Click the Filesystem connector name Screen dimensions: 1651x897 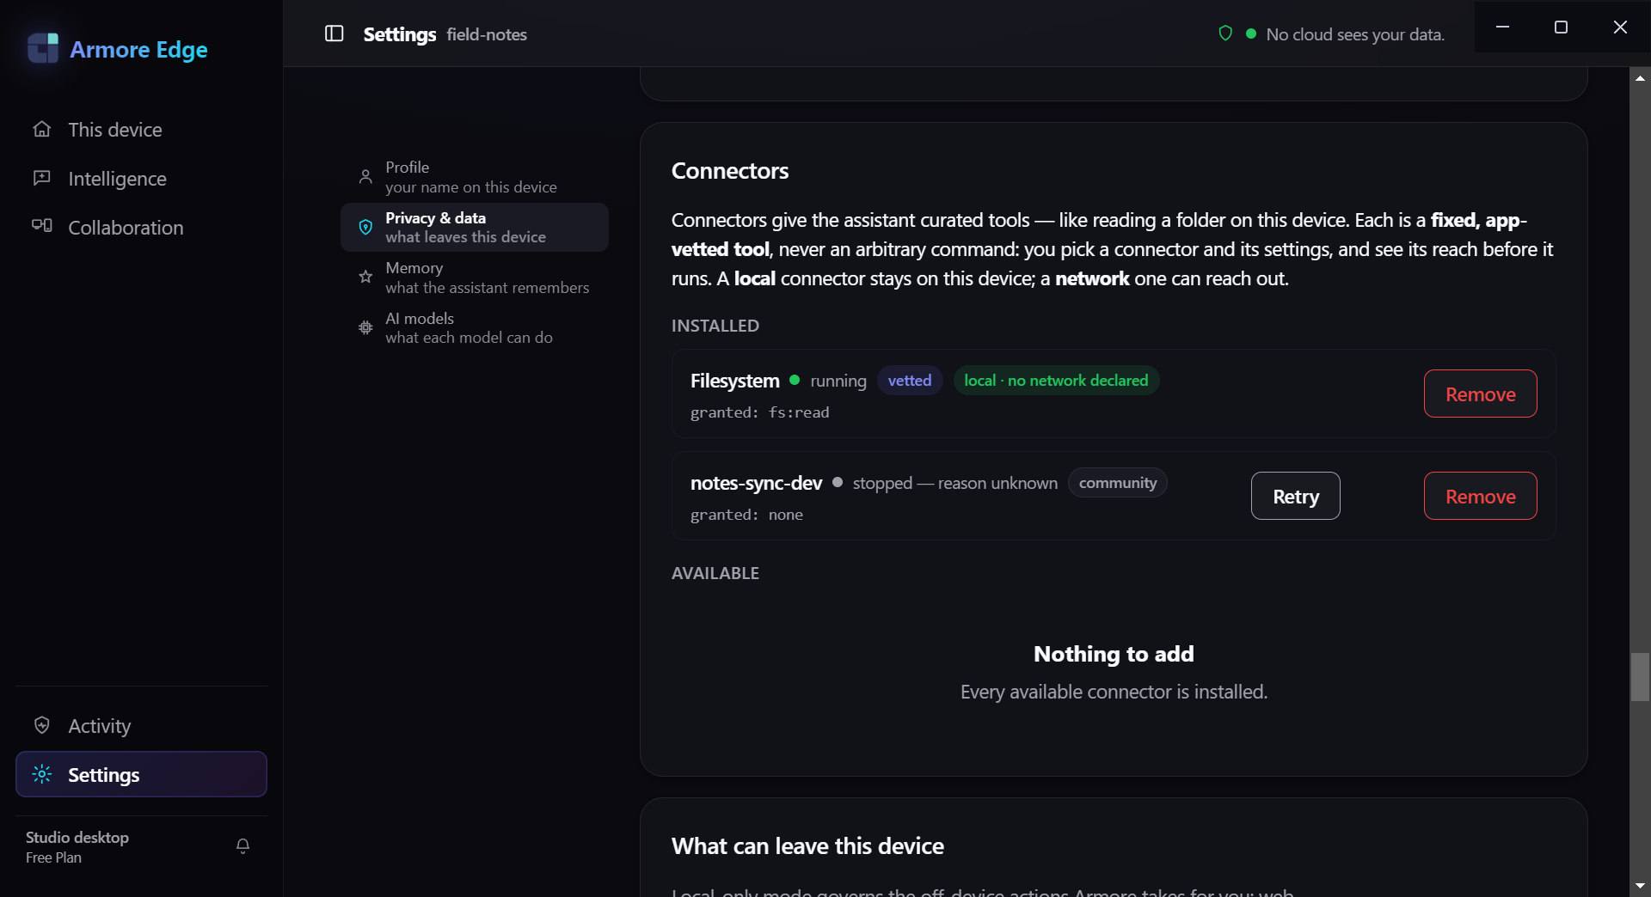[x=734, y=380]
